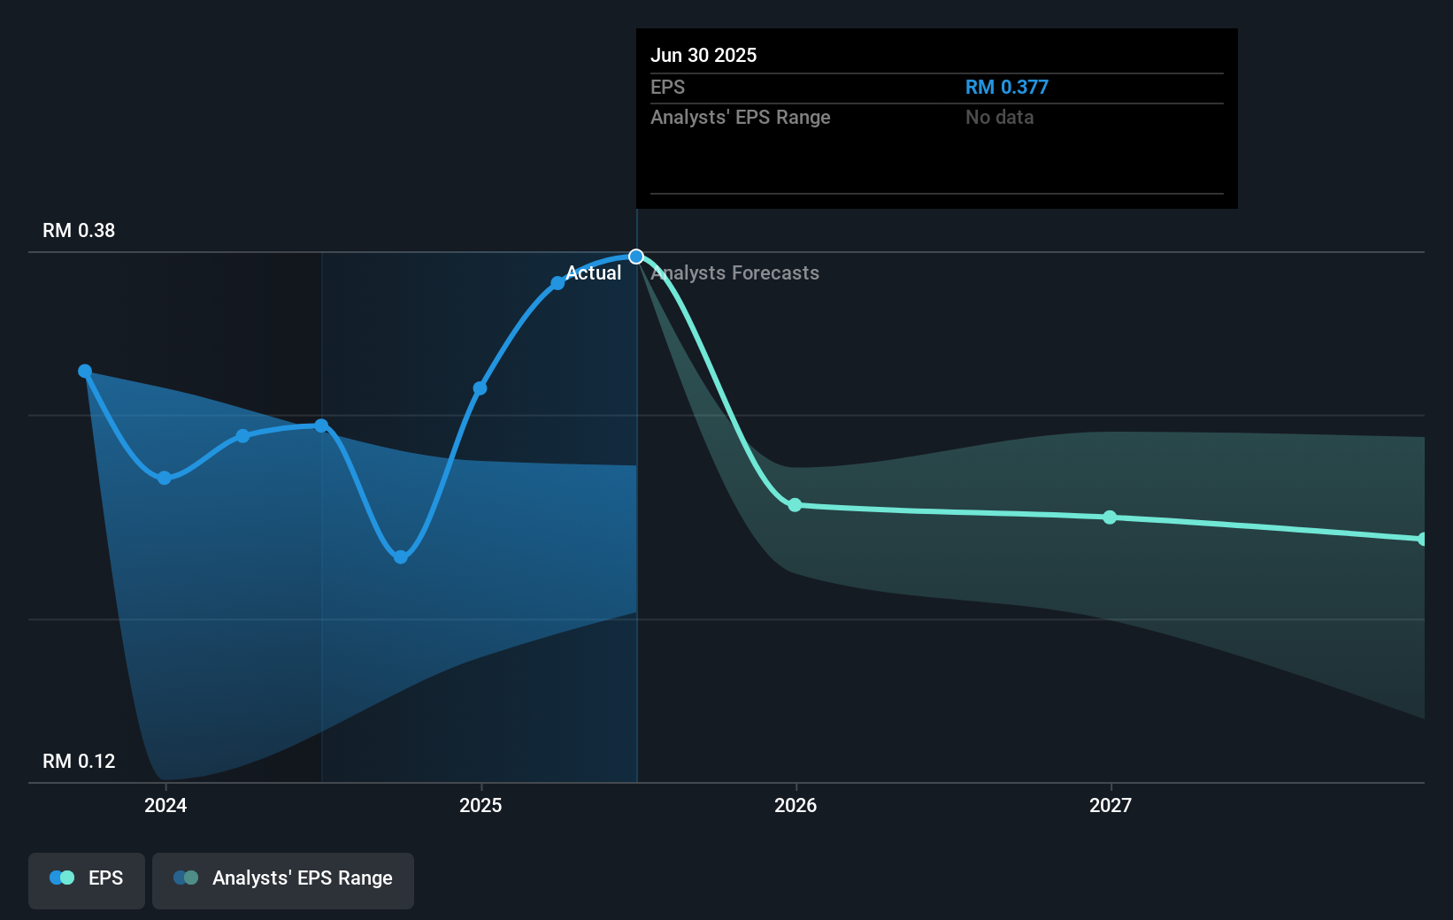Viewport: 1453px width, 920px height.
Task: Click the RM 0.12 y-axis label
Action: [x=79, y=762]
